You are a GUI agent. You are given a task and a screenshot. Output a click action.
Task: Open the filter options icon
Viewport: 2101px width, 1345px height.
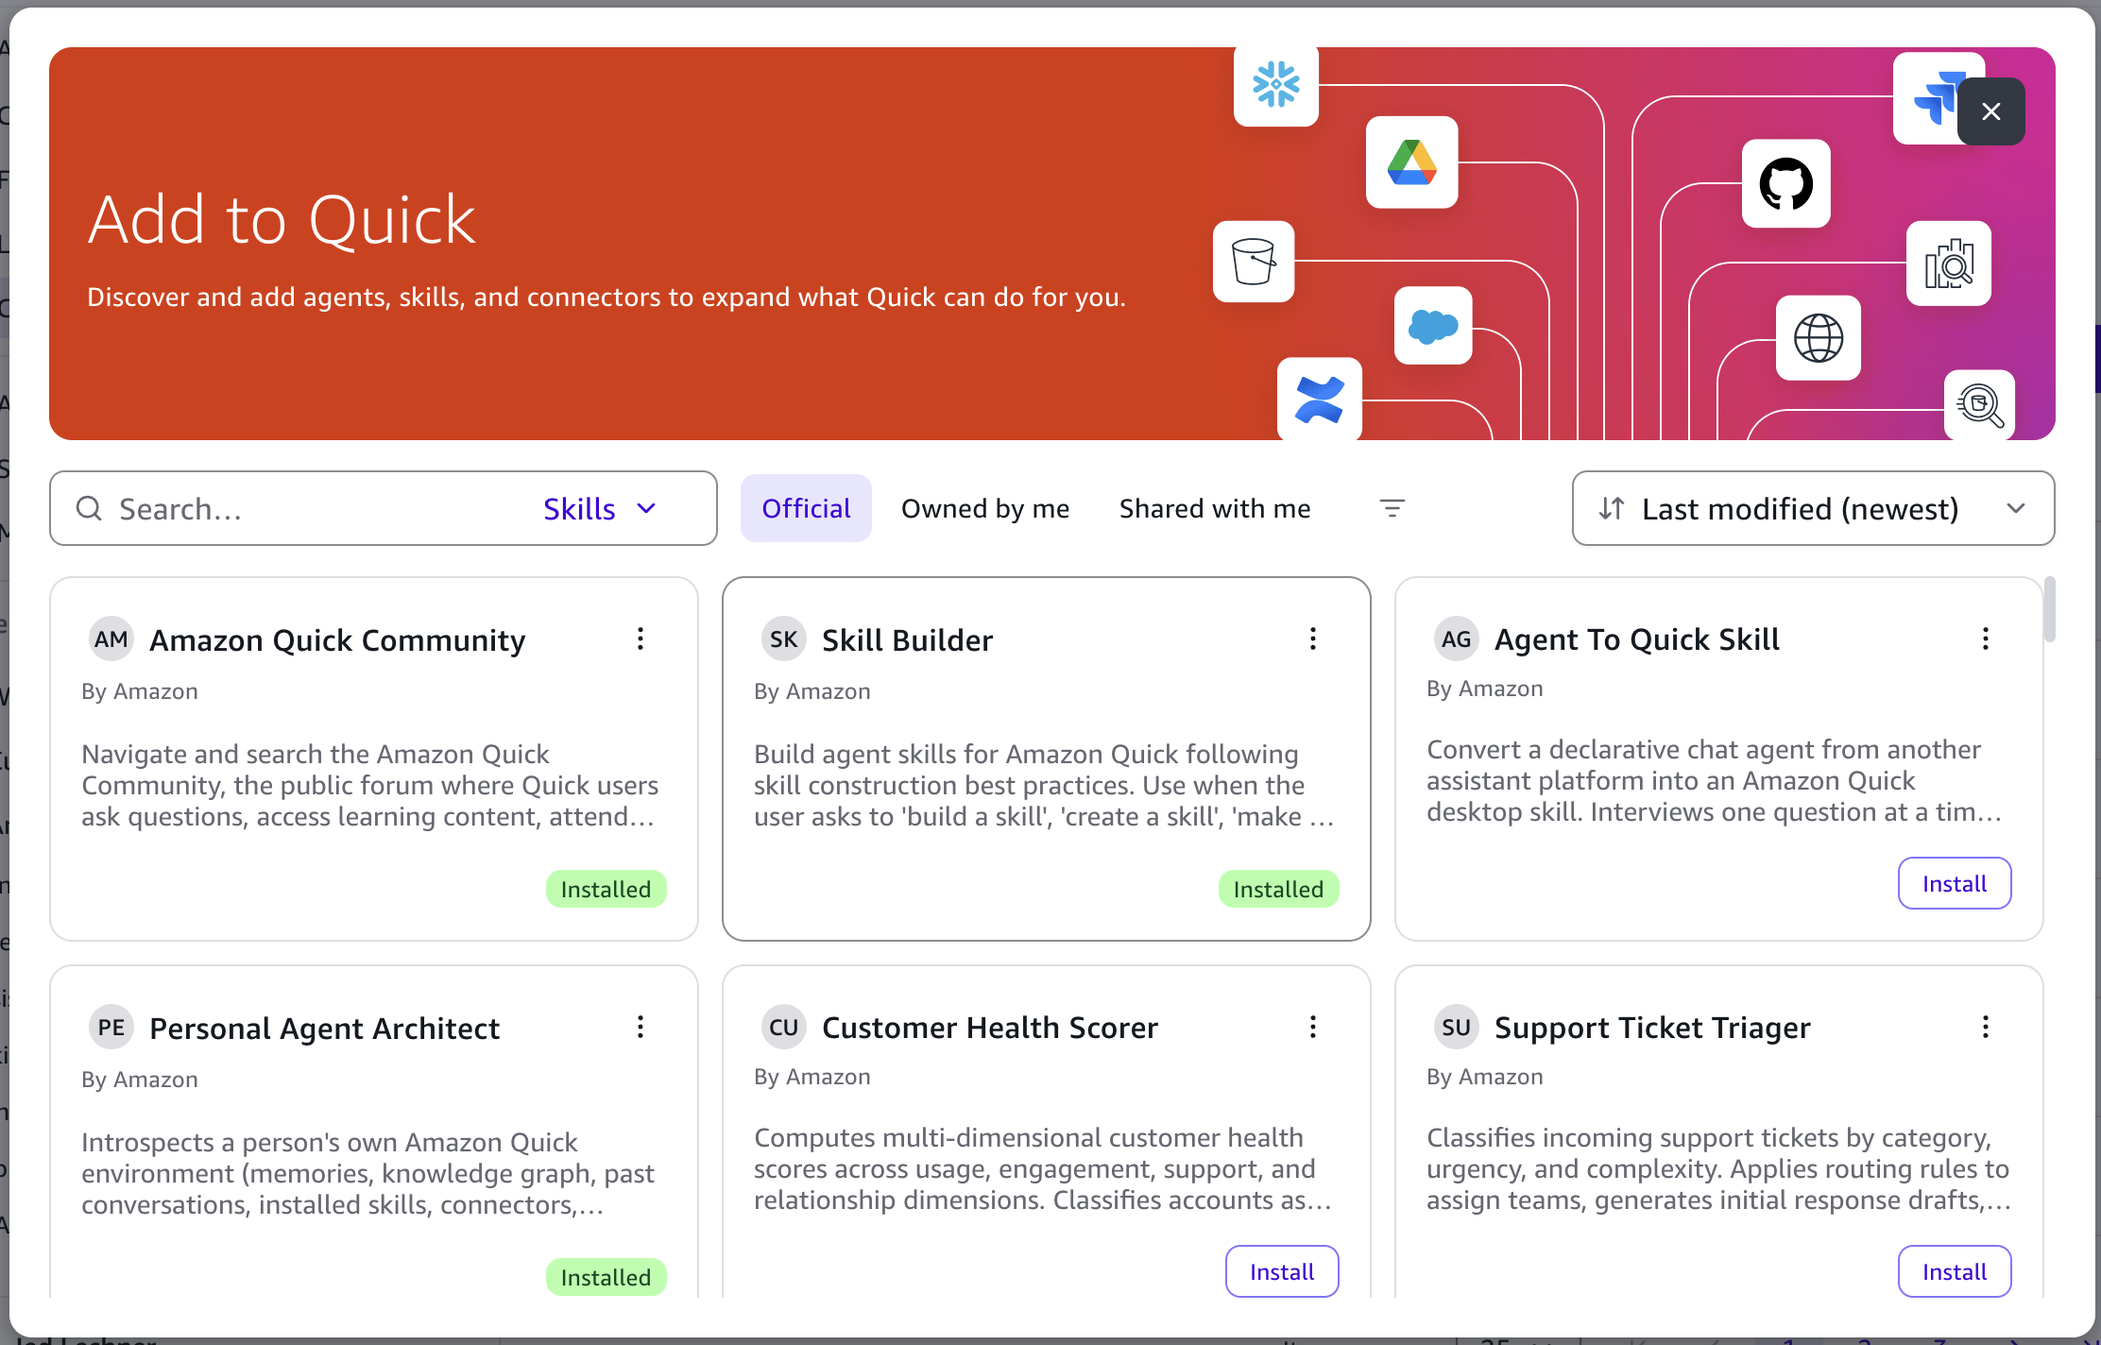click(x=1392, y=509)
